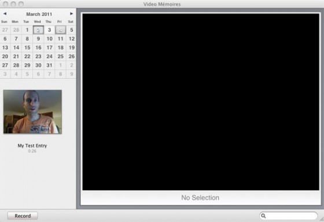324x222 pixels.
Task: Select Wednesday March 2 entry date
Action: pyautogui.click(x=38, y=30)
